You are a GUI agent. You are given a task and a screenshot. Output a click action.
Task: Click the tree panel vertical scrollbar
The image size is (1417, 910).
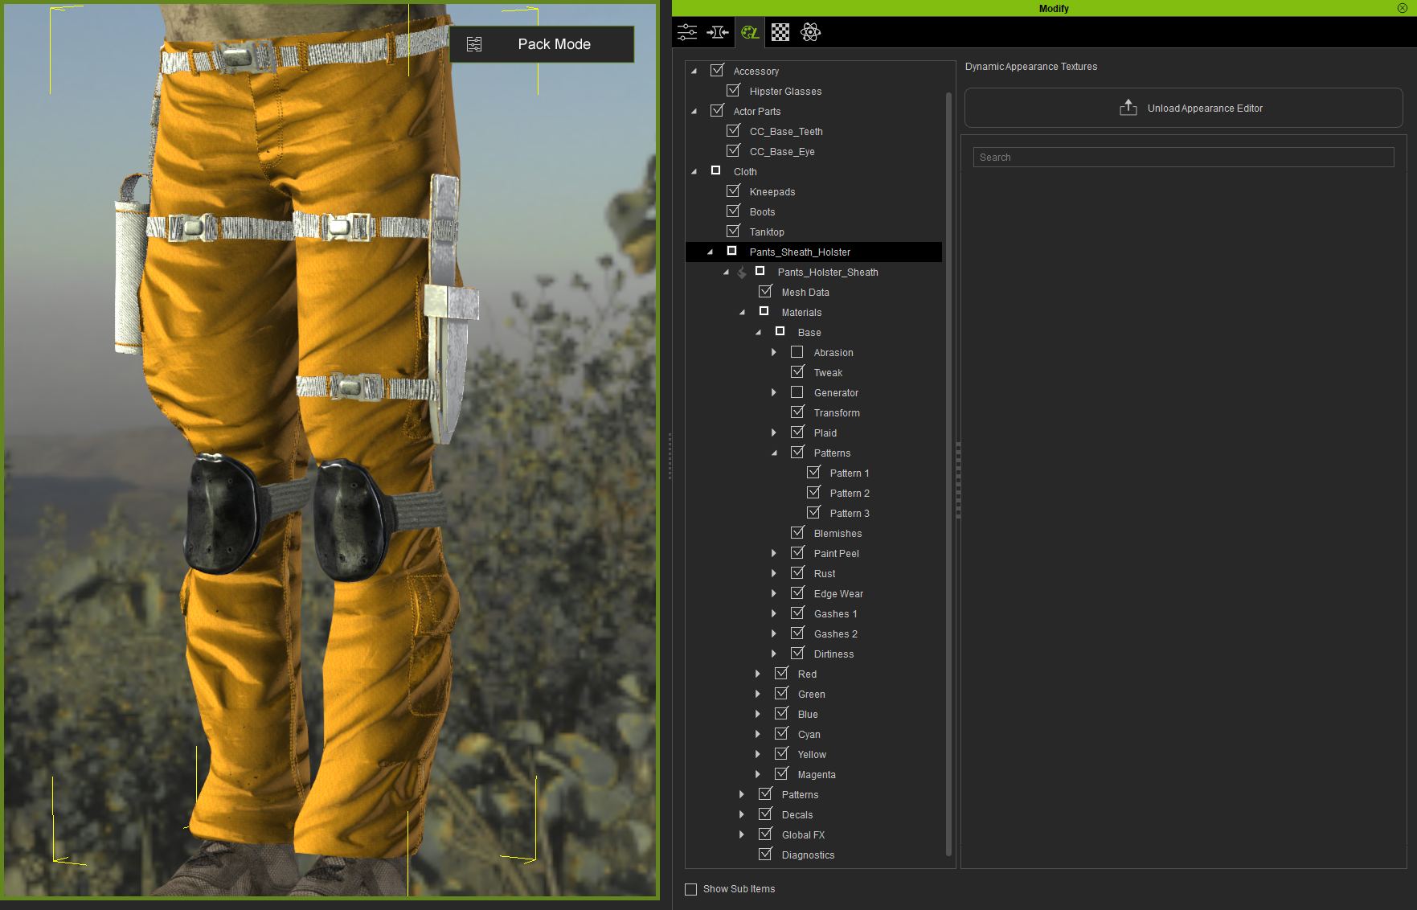(948, 474)
